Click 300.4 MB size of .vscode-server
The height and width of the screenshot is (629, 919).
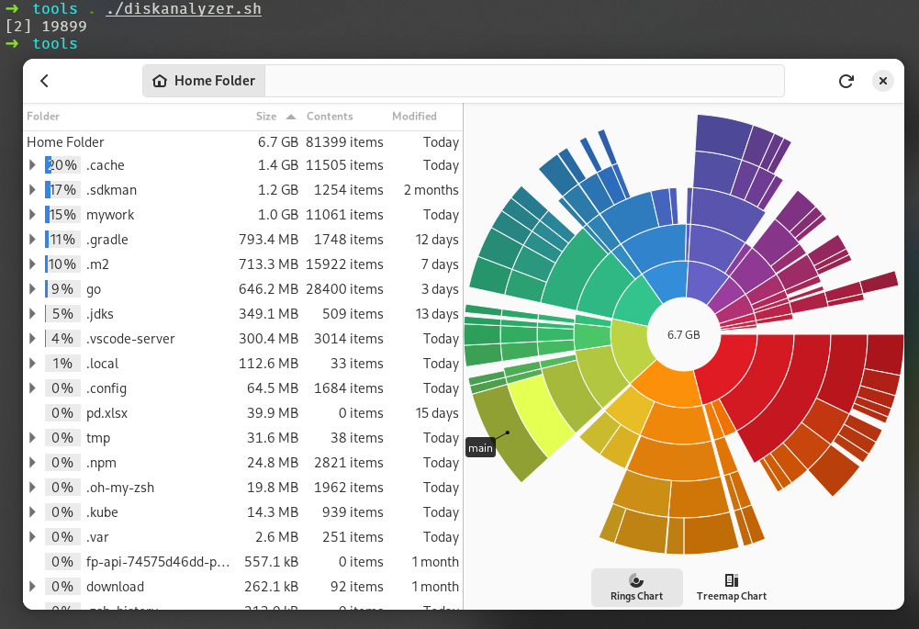pos(268,338)
